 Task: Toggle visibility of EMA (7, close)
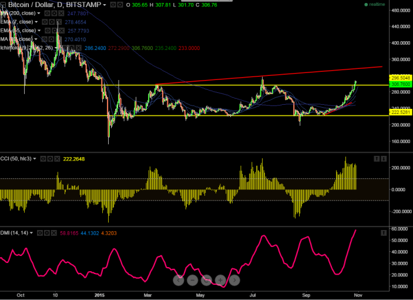45,22
